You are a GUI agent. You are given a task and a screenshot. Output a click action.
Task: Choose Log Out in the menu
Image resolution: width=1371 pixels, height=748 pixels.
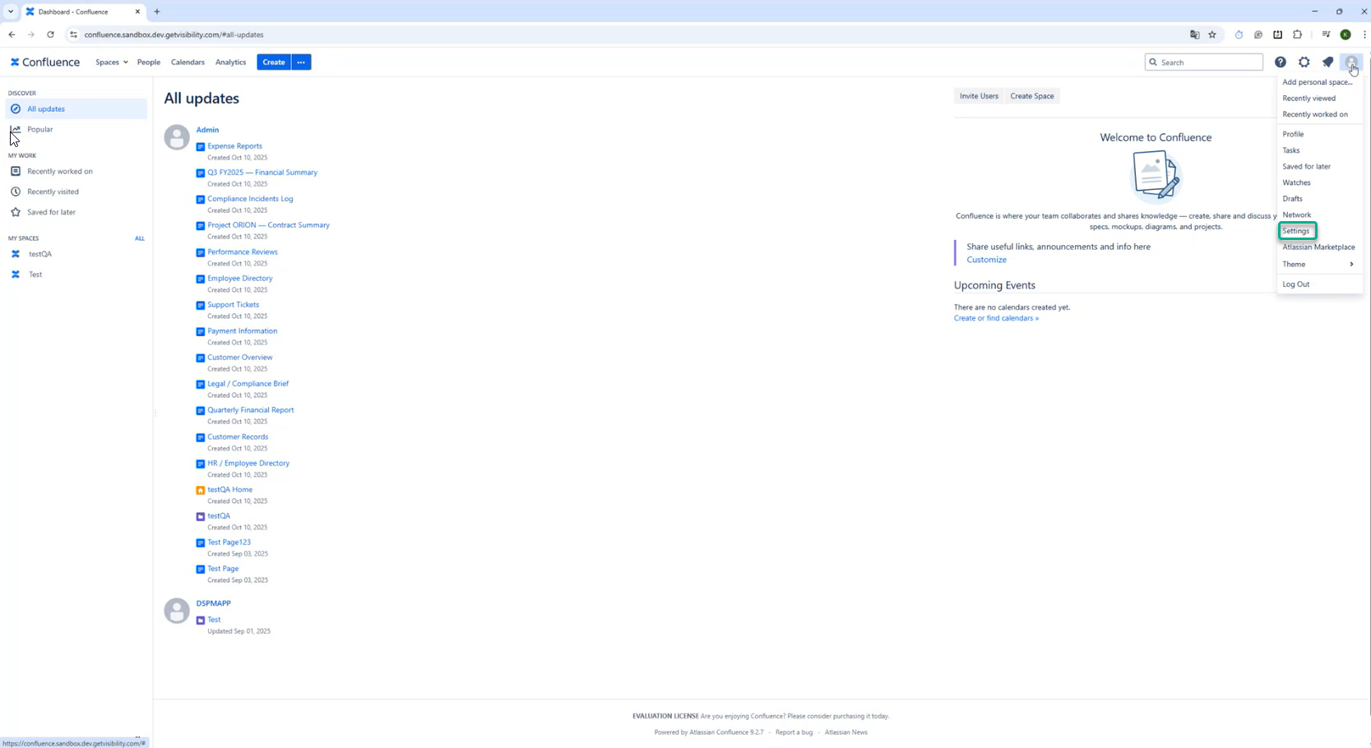1295,284
